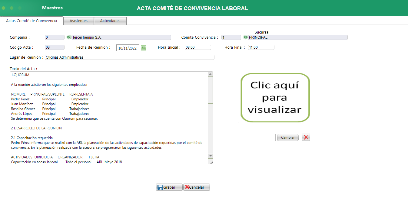
Task: Switch to the Asistentes tab
Action: click(x=78, y=21)
